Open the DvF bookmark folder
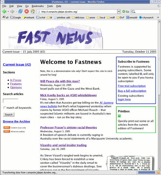 pos(120,17)
